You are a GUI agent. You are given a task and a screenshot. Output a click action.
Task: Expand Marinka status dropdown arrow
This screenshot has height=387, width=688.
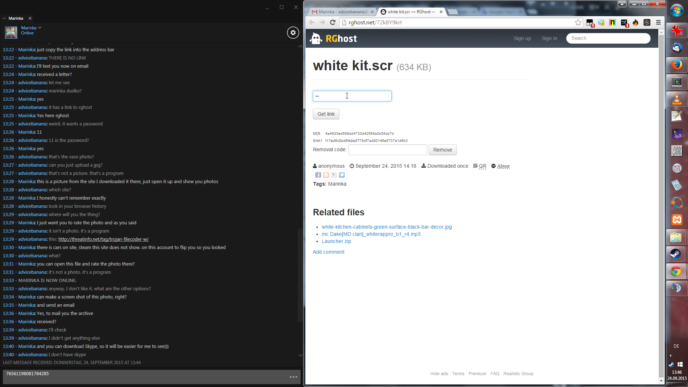coord(40,28)
